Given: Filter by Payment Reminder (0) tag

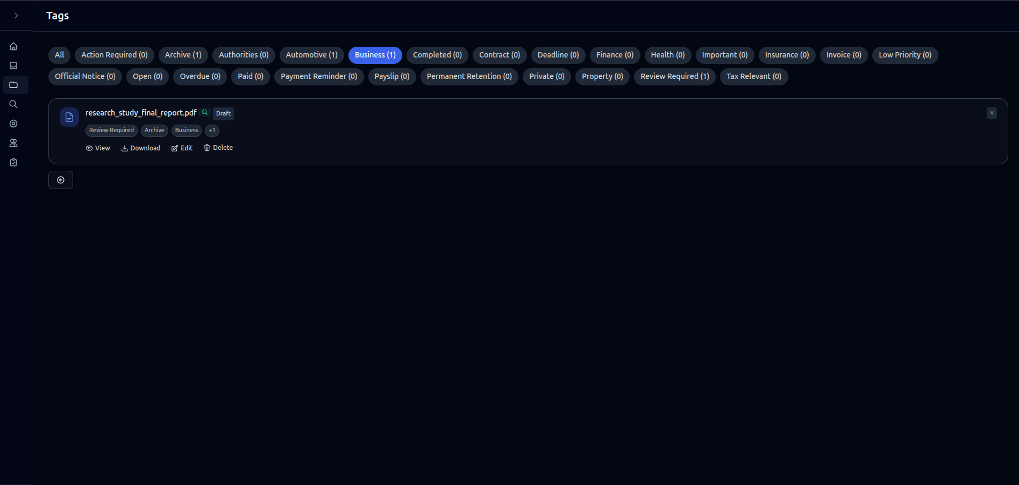Looking at the screenshot, I should [x=319, y=76].
